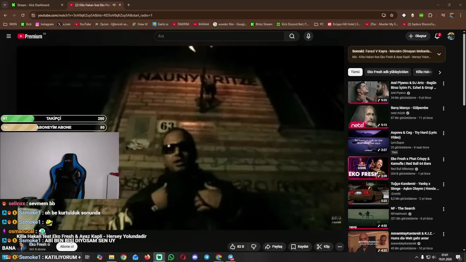Open YouTube notifications bell

(438, 36)
